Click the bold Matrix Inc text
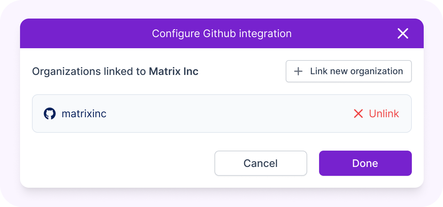 (174, 71)
